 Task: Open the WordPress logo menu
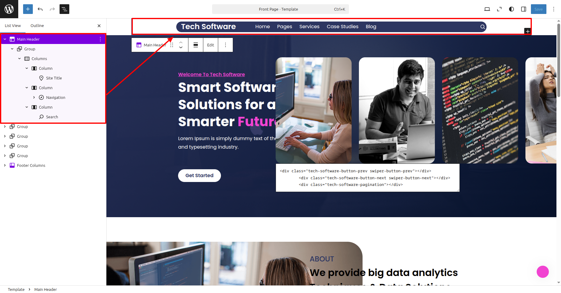[9, 9]
